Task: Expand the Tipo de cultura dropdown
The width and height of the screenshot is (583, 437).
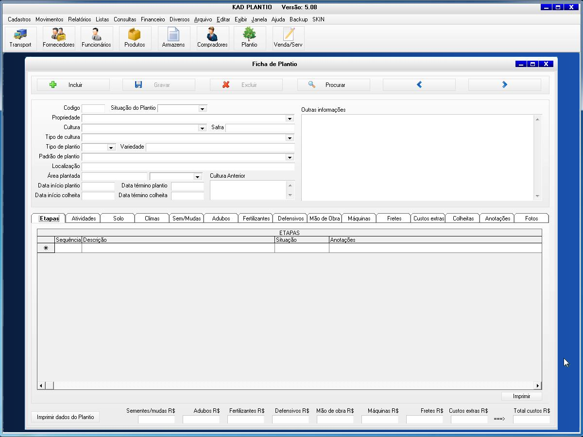Action: [290, 138]
